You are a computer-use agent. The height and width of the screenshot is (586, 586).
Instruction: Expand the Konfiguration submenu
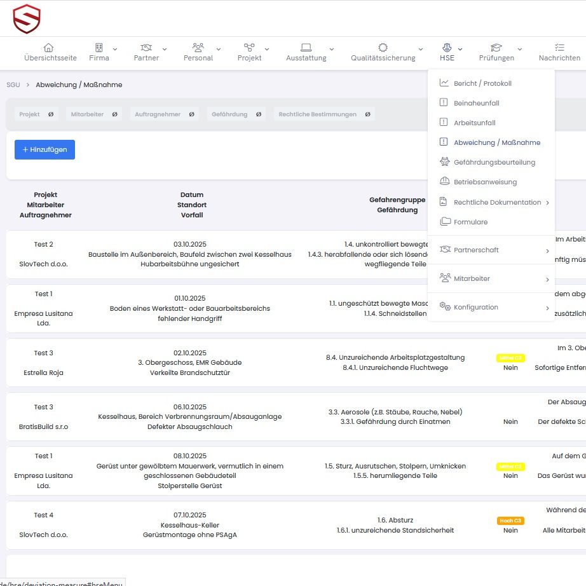coord(547,308)
